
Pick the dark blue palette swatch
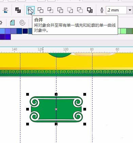click(19, 31)
